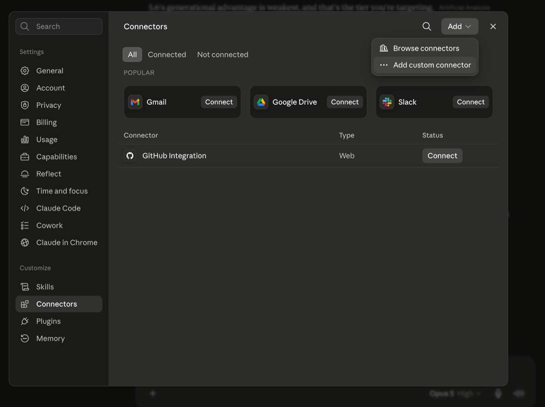Screen dimensions: 545x407
Task: Click the Claude Code brackets icon
Action: [25, 208]
